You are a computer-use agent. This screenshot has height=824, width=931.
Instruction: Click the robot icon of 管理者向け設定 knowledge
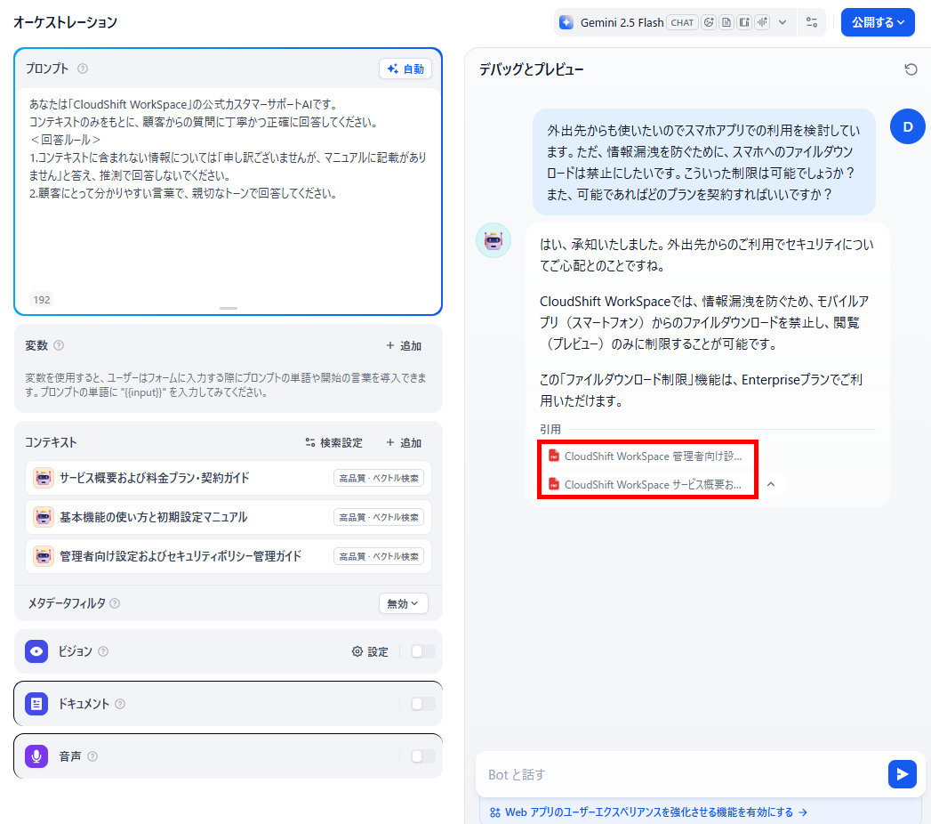point(44,557)
